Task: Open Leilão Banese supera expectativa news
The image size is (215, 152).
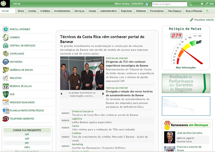Action: pos(92,122)
